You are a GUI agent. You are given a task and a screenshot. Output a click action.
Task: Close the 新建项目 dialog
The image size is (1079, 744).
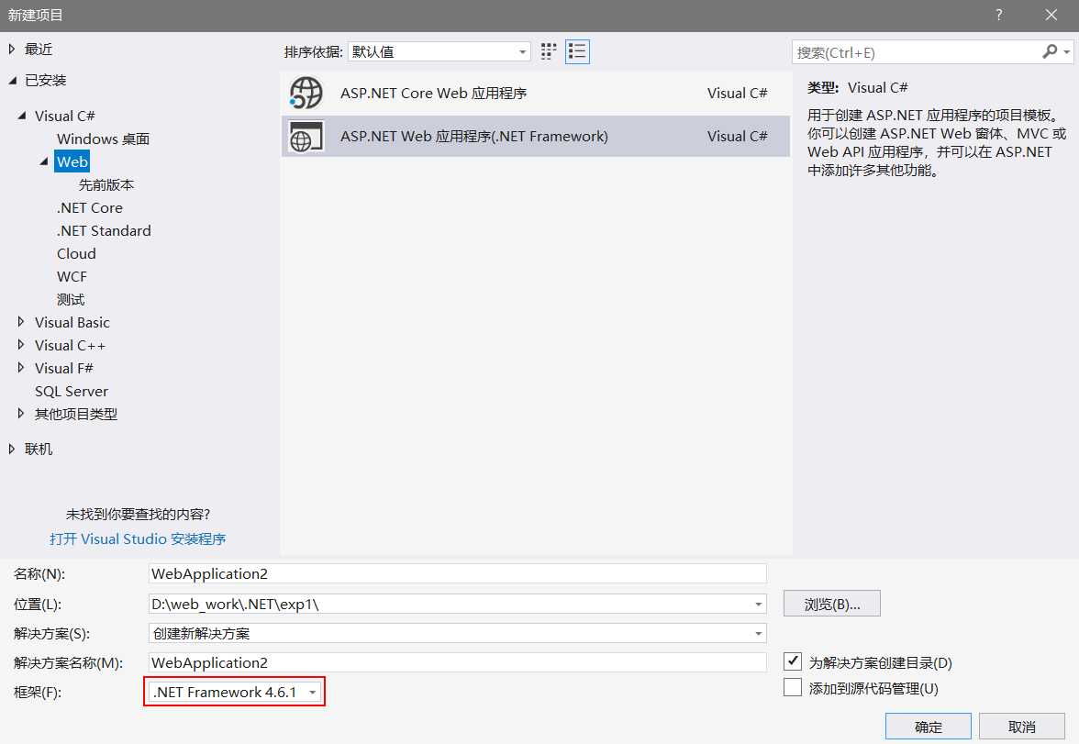coord(1051,16)
